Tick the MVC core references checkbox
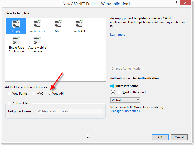The image size is (195, 146). click(x=34, y=94)
